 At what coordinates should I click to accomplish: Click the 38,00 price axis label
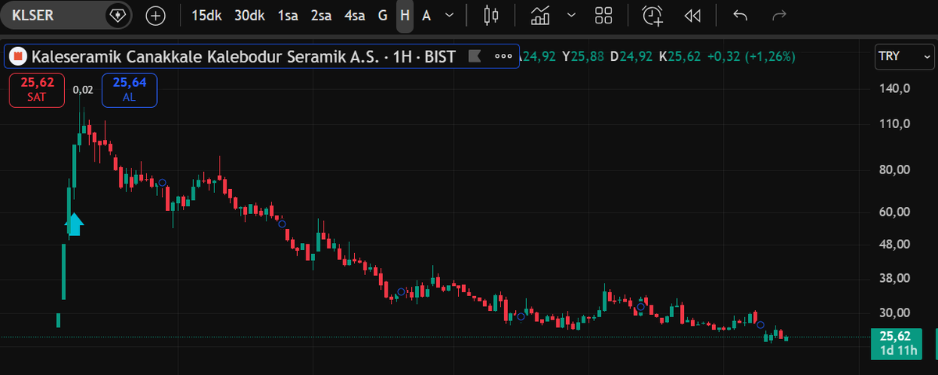(x=894, y=278)
